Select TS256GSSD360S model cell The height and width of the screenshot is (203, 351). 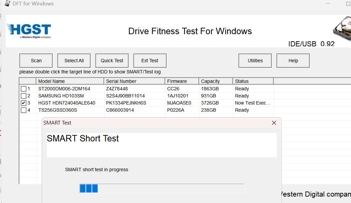(x=58, y=110)
